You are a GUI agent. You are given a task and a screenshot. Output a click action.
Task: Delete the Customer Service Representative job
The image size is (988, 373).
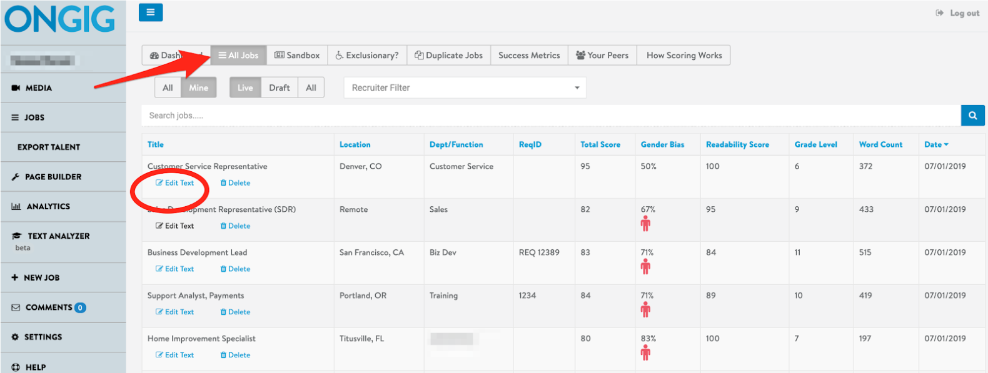[x=235, y=183]
